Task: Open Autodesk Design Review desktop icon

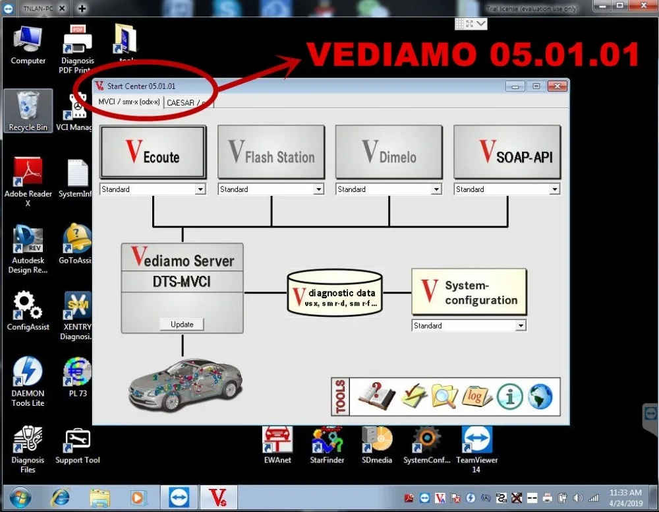Action: (x=28, y=249)
